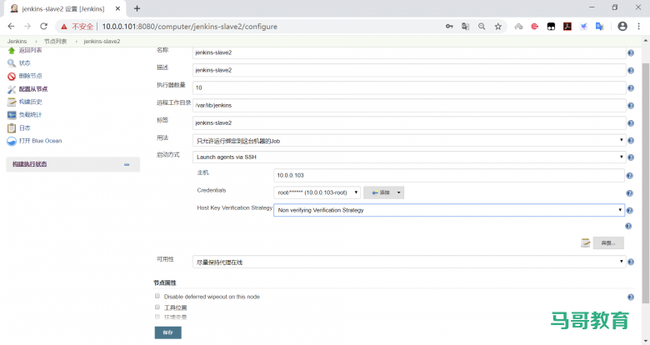Viewport: 650px width, 345px height.
Task: Open build history notepad icon
Action: tap(11, 102)
